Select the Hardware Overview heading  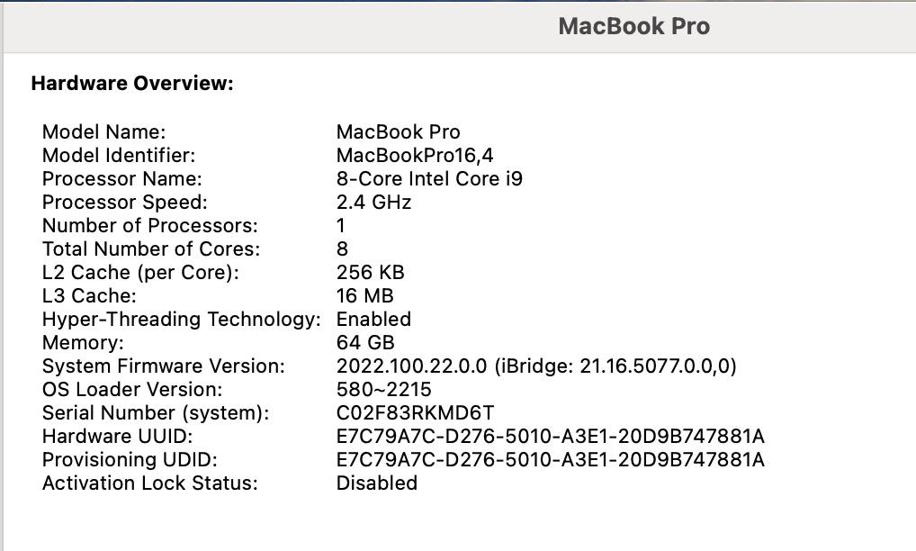tap(132, 84)
